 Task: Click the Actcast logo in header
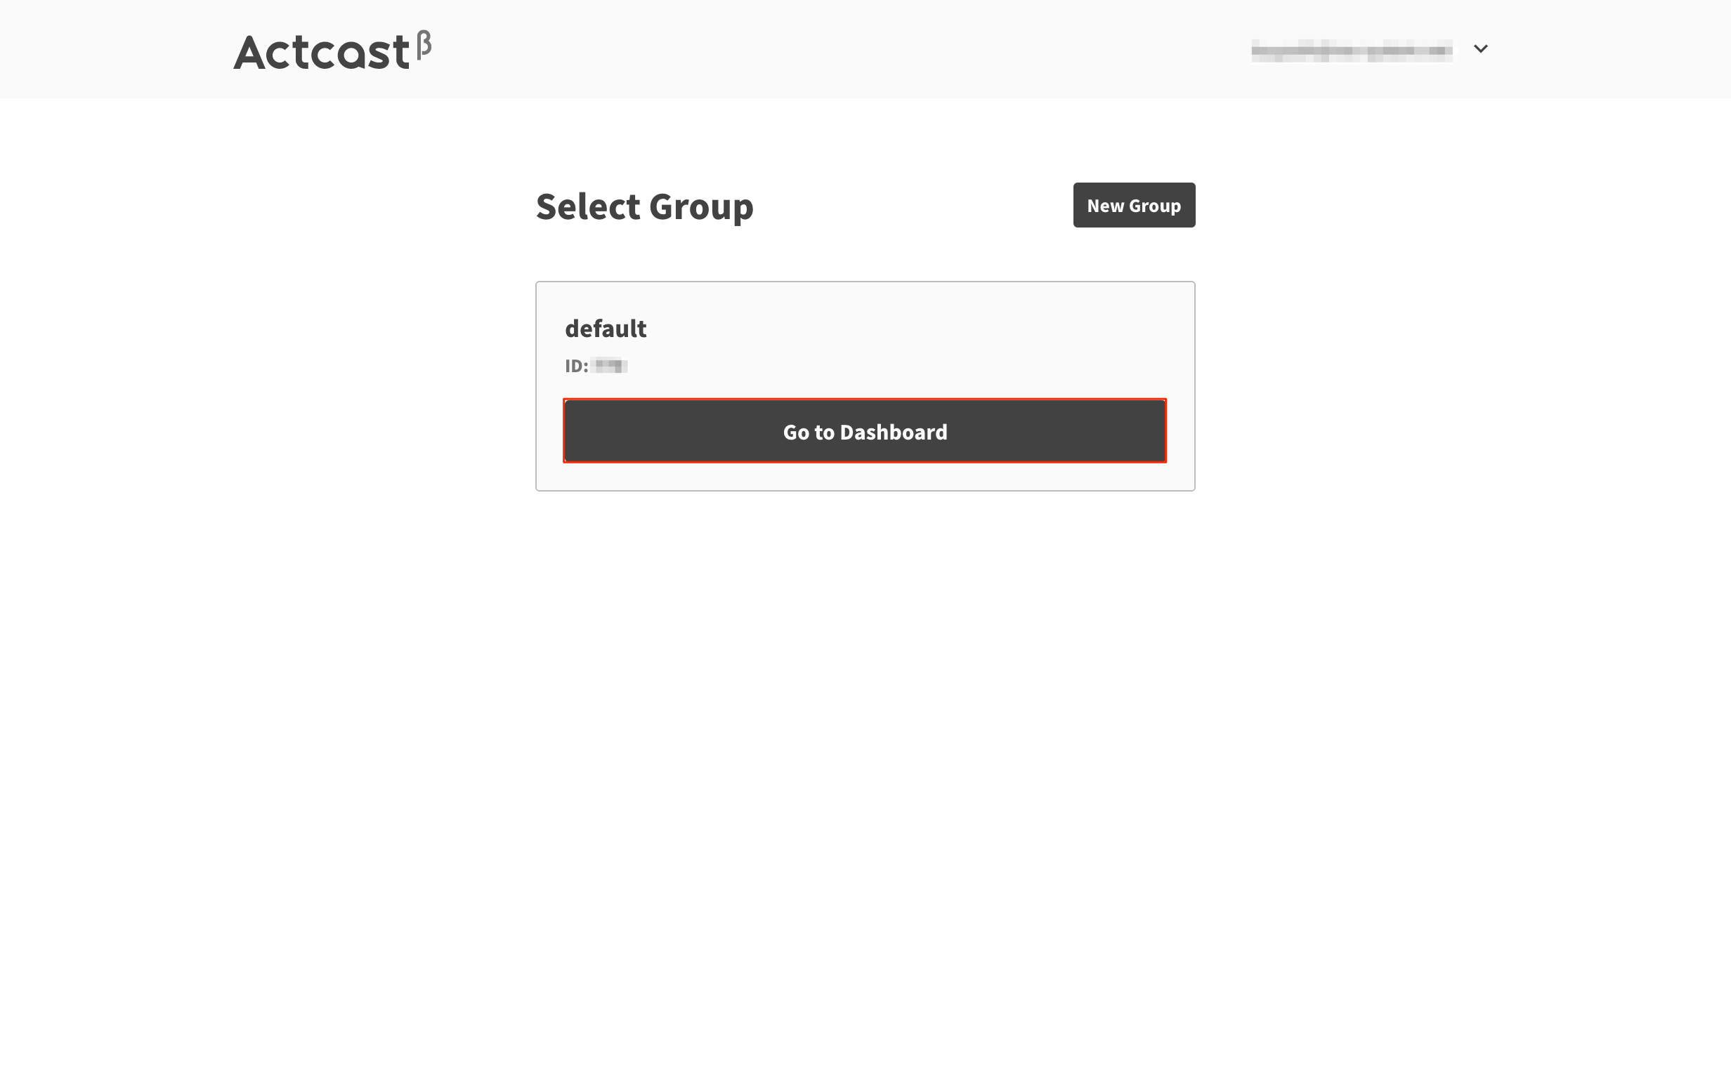pos(332,51)
